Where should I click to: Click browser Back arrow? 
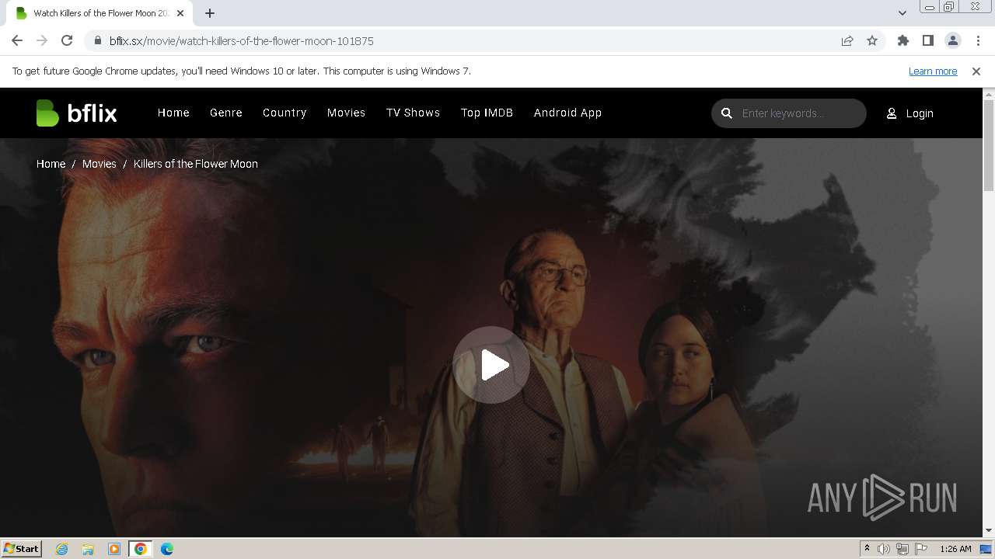17,40
